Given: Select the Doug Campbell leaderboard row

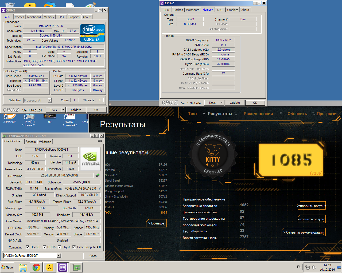Looking at the screenshot, I should (136, 191).
